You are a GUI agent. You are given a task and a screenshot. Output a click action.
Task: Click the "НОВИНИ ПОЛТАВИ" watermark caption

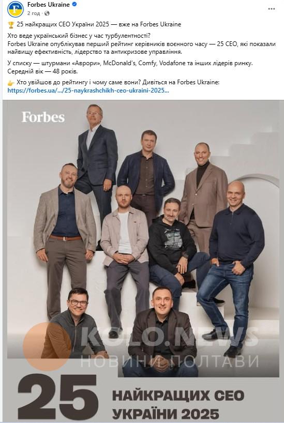[169, 361]
